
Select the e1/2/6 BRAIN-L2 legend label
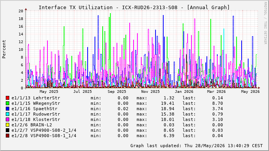(32, 125)
